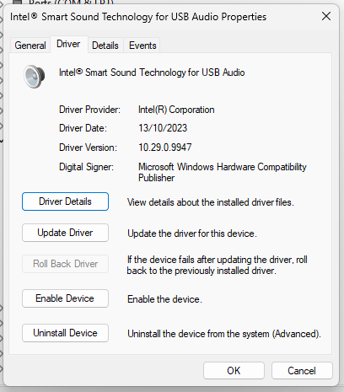Click the Driver Date label
This screenshot has height=392, width=344.
click(x=83, y=128)
